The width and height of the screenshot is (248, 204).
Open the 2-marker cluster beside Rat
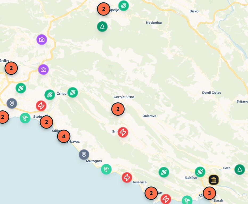pos(151,193)
